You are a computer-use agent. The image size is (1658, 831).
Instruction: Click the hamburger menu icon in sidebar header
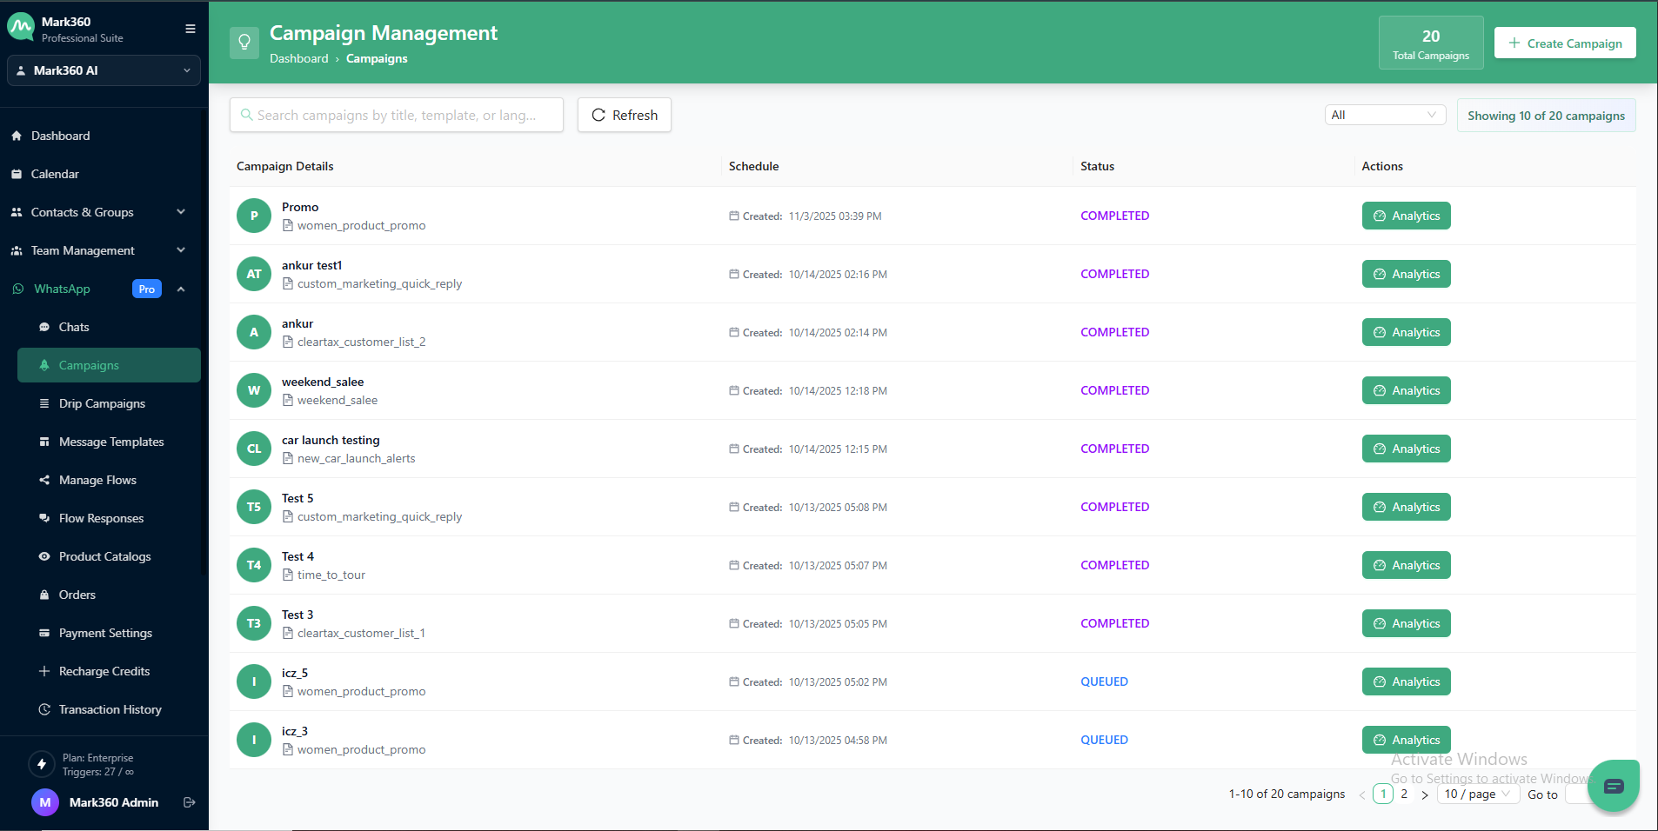pyautogui.click(x=190, y=29)
